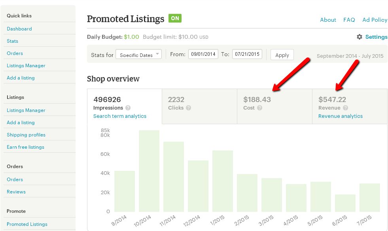Click the To date field 07/21/2015

[247, 54]
